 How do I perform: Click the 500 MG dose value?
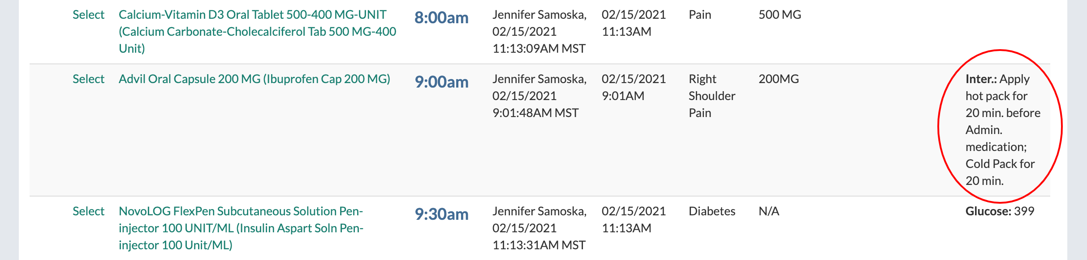(780, 15)
